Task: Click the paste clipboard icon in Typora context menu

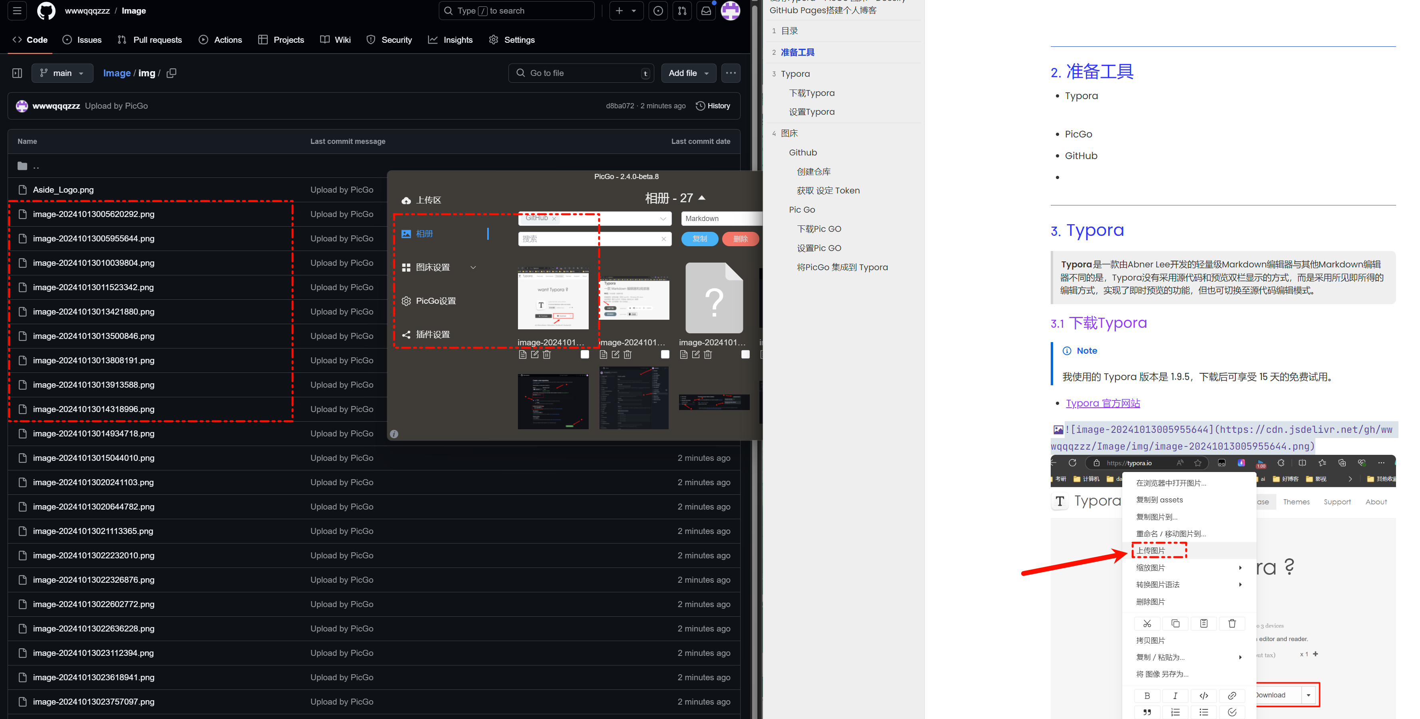Action: tap(1204, 623)
